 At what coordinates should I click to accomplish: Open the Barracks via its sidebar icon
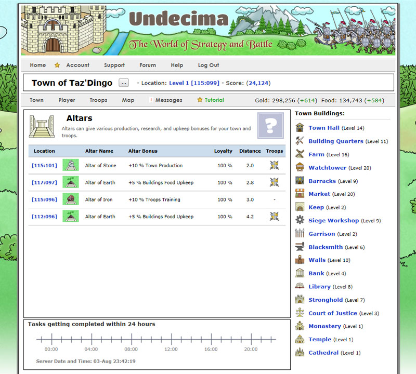pyautogui.click(x=300, y=181)
